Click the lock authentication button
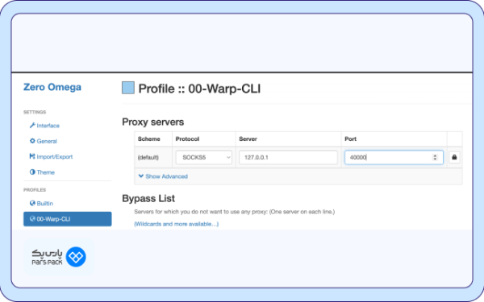Image resolution: width=484 pixels, height=302 pixels. click(454, 158)
